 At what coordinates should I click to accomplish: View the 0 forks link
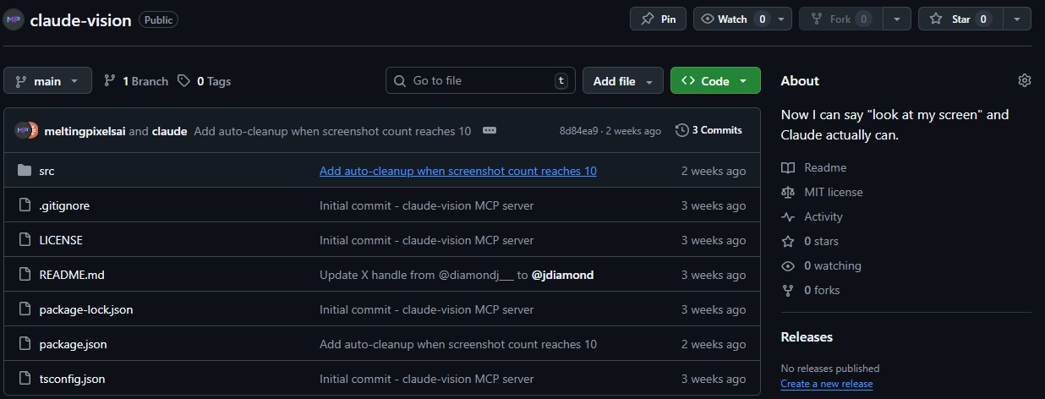pyautogui.click(x=822, y=290)
